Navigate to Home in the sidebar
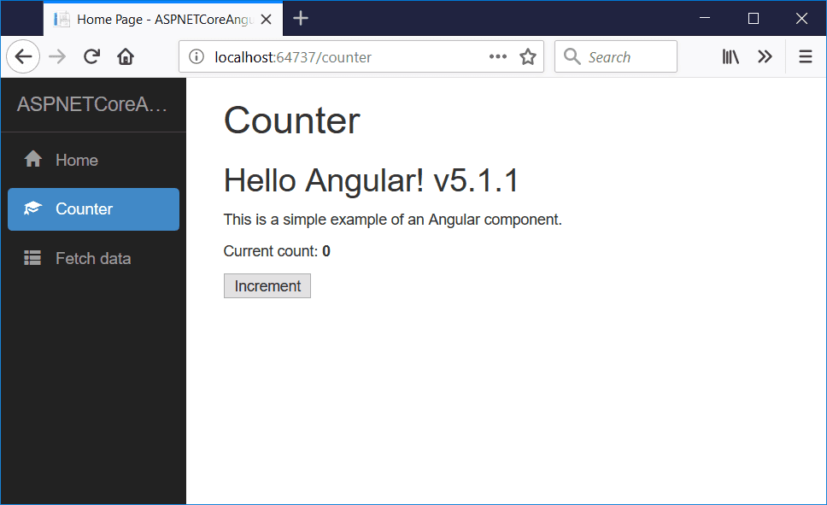Image resolution: width=827 pixels, height=505 pixels. [x=93, y=160]
